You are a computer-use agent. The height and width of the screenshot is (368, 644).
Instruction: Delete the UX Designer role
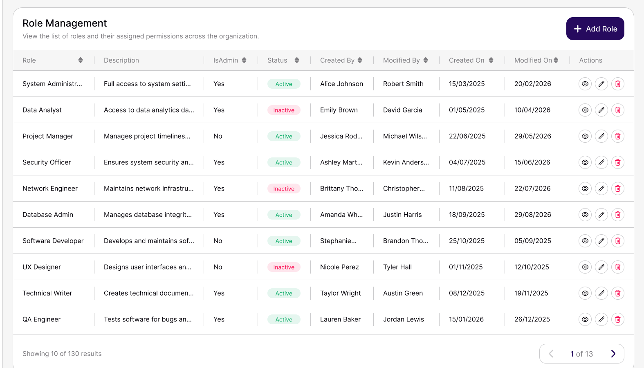click(x=618, y=267)
